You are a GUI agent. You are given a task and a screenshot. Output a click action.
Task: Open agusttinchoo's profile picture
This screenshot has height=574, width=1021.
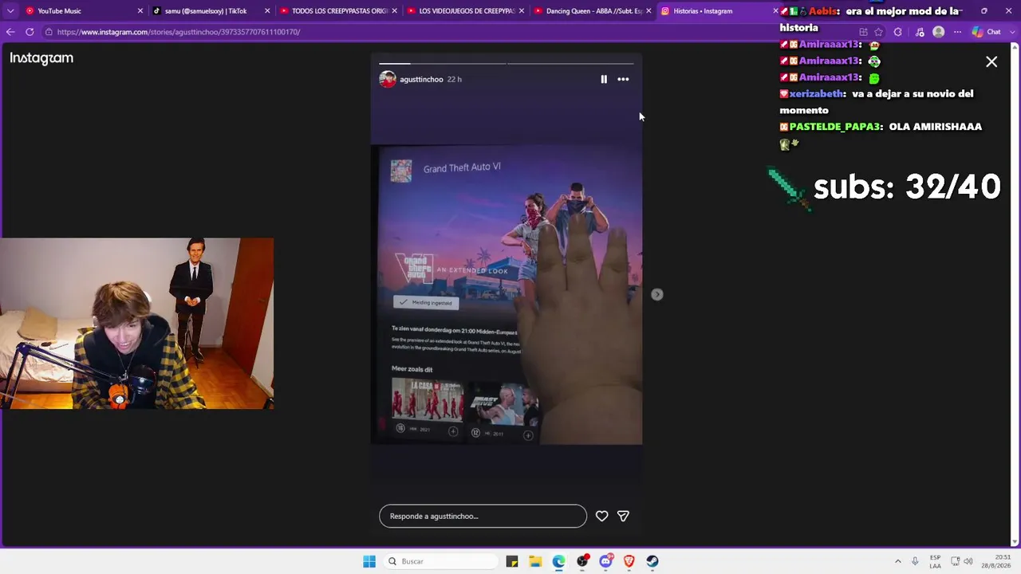(x=388, y=79)
